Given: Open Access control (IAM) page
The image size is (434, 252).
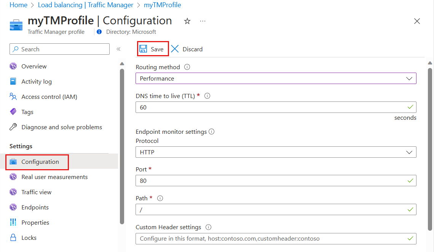Looking at the screenshot, I should 49,97.
